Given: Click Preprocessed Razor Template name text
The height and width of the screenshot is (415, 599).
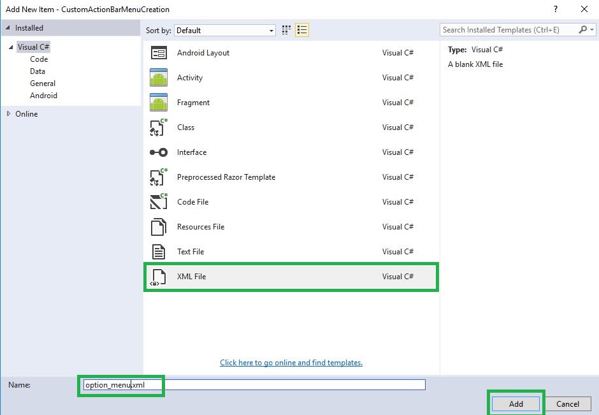Looking at the screenshot, I should coord(226,177).
